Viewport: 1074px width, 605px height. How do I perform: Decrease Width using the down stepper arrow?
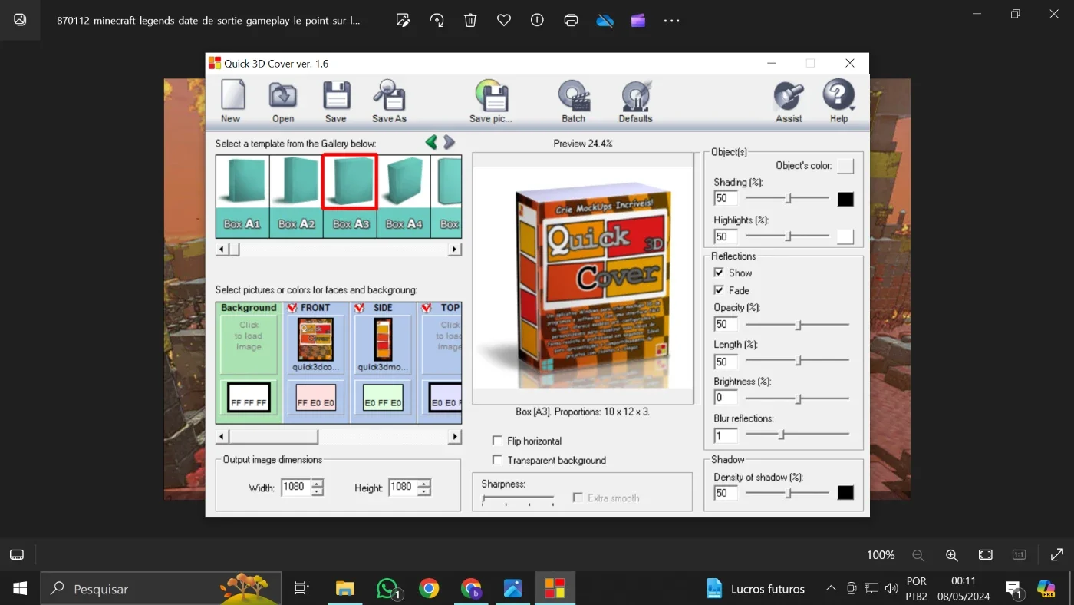click(x=318, y=491)
